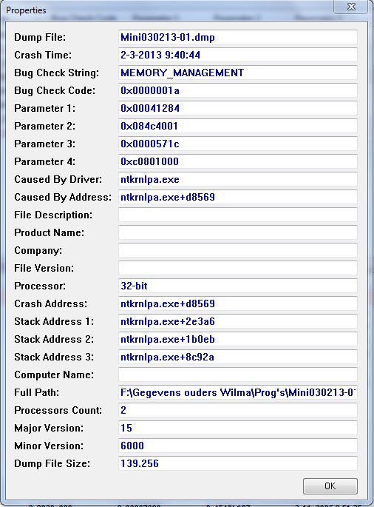Click the Parameter 3 value box
This screenshot has width=374, height=507.
pyautogui.click(x=238, y=144)
